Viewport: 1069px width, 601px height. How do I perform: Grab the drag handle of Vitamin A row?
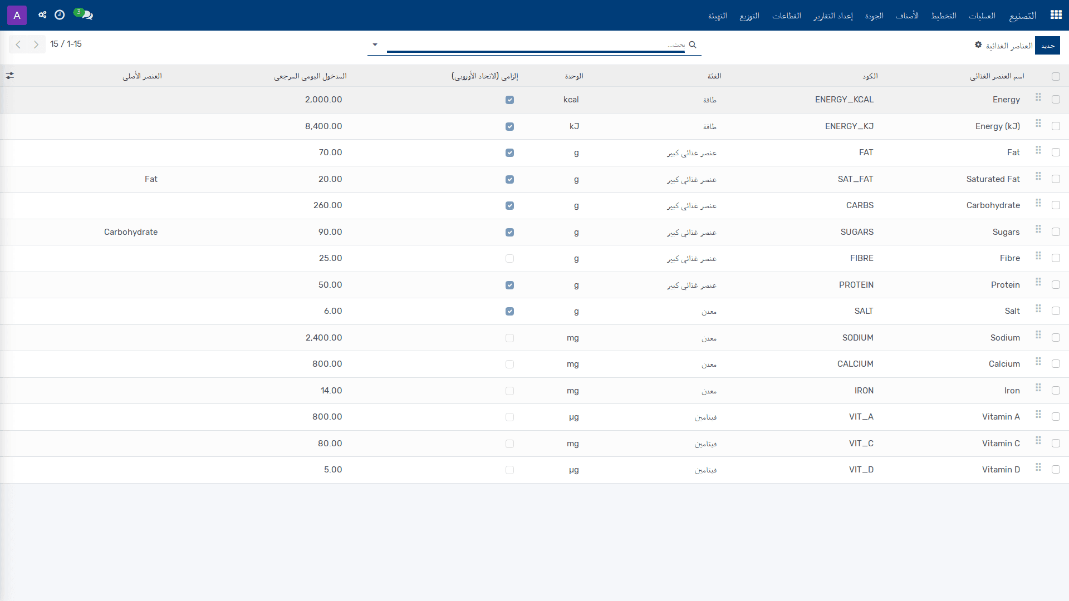point(1038,415)
